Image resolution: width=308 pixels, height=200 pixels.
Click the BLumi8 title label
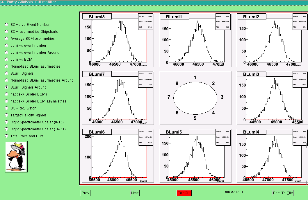click(97, 17)
